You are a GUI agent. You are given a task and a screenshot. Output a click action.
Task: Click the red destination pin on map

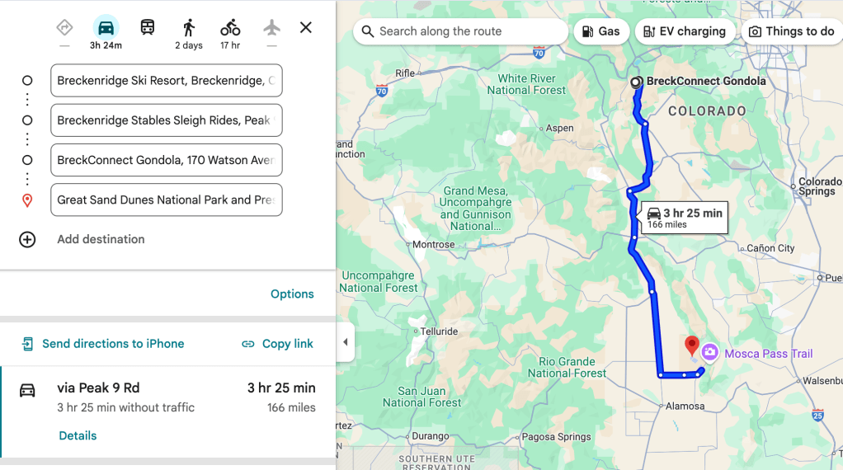692,345
